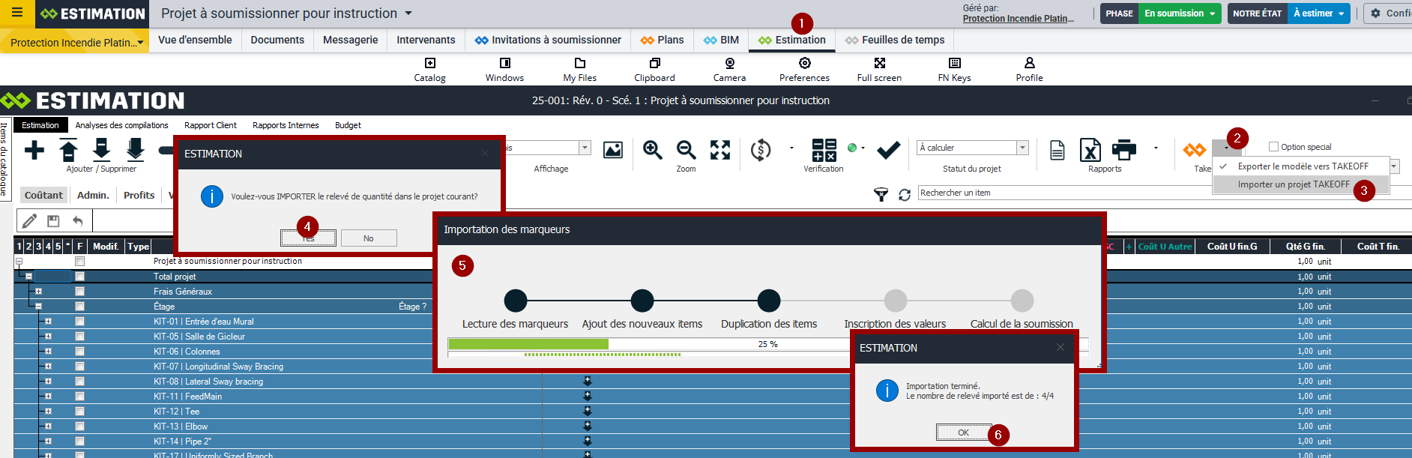Viewport: 1412px width, 458px height.
Task: Click the zoom out magnifier icon
Action: pos(686,150)
